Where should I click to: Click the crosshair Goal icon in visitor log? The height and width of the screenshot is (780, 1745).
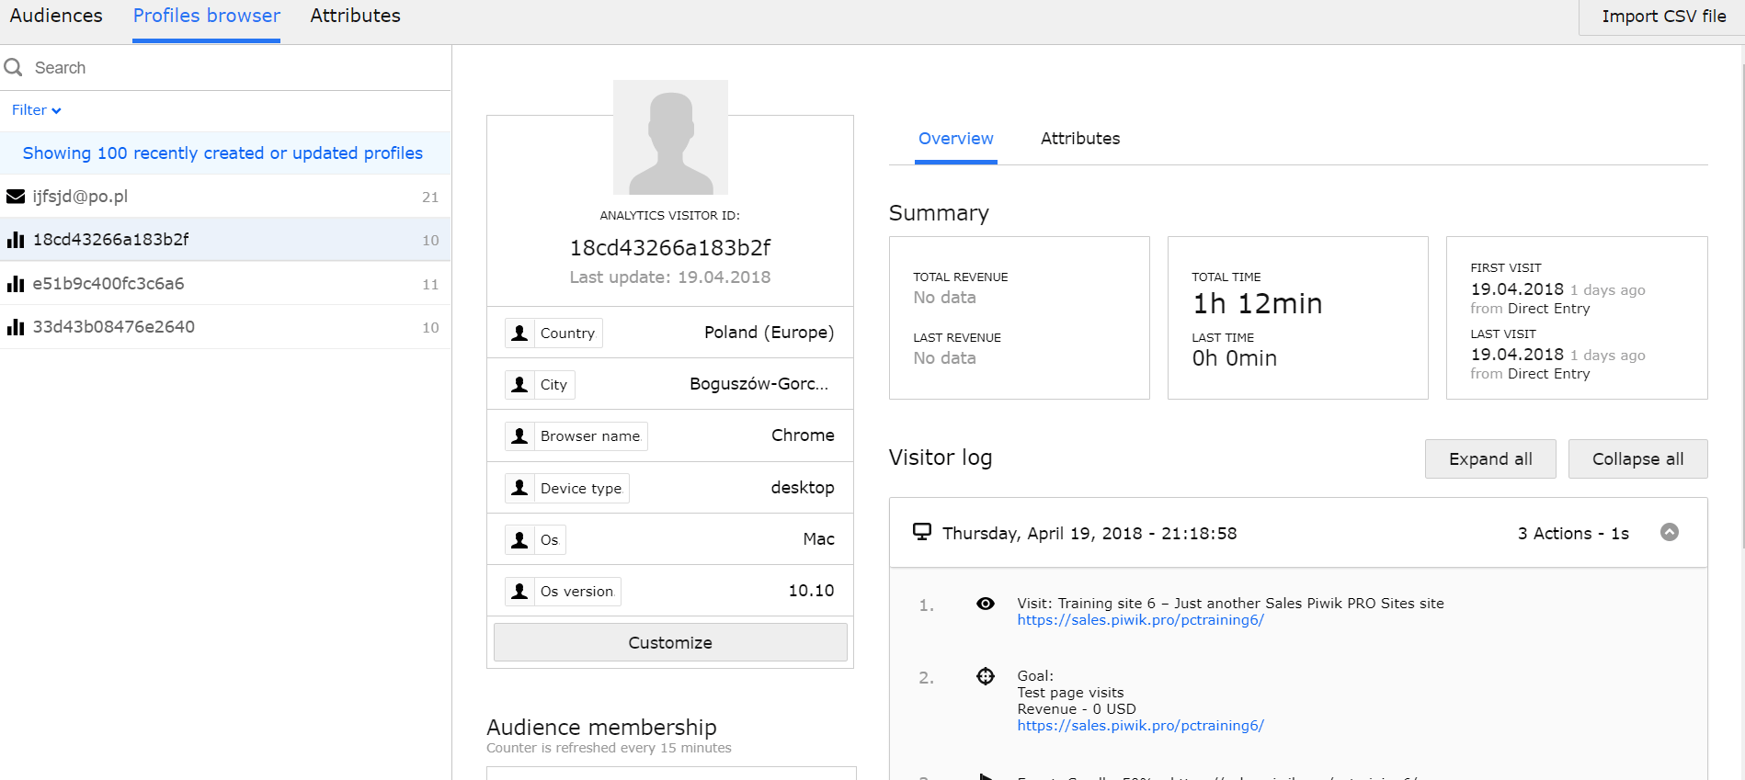(x=986, y=676)
